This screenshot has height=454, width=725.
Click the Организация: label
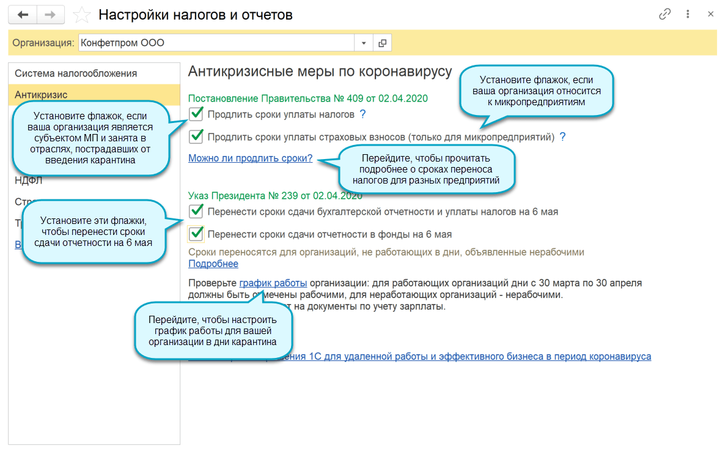(x=43, y=43)
